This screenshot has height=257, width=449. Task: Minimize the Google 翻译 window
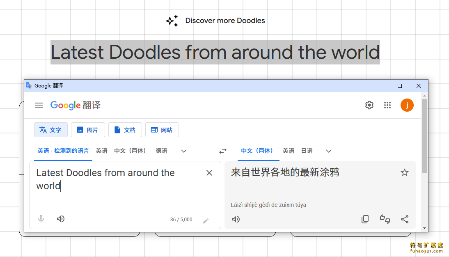tap(381, 86)
